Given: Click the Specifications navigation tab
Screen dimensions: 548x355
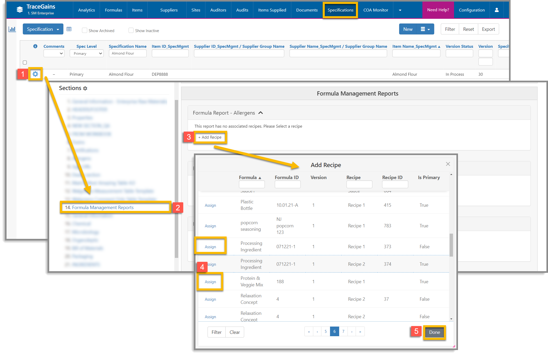Looking at the screenshot, I should pyautogui.click(x=340, y=10).
